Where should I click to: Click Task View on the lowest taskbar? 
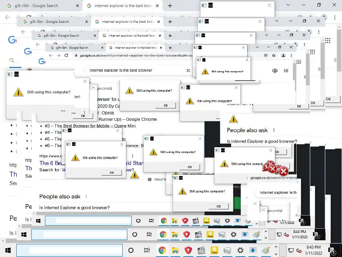[147, 250]
